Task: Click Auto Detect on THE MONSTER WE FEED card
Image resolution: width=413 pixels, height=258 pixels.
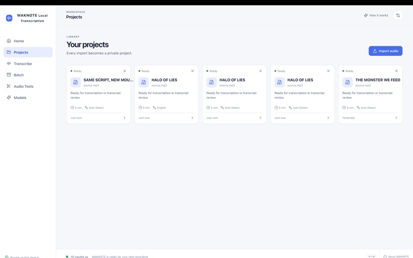Action: (368, 108)
